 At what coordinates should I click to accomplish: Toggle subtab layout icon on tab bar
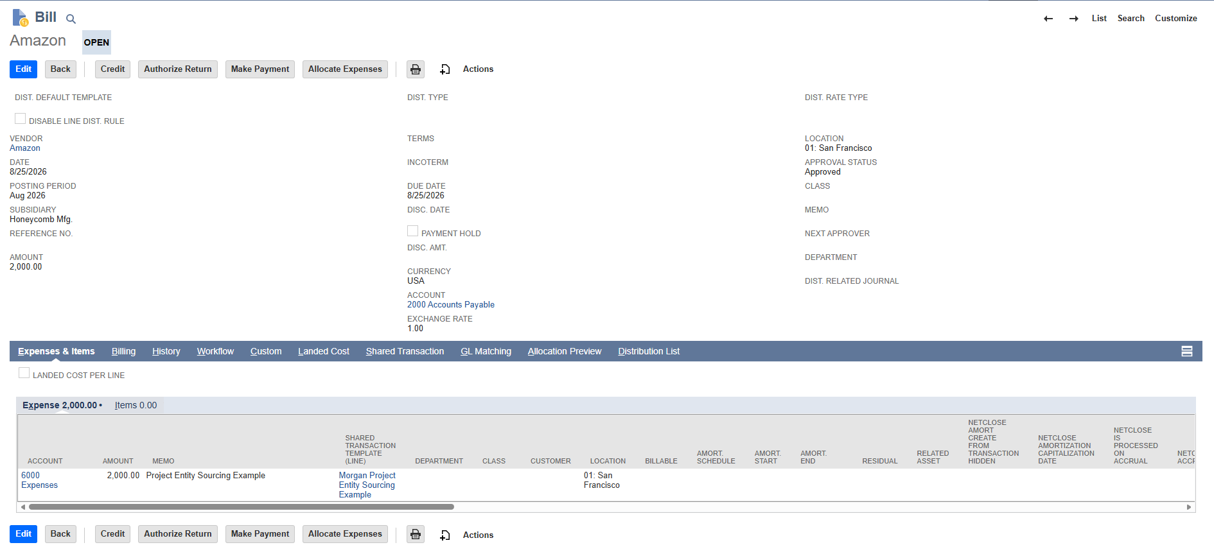point(1187,351)
